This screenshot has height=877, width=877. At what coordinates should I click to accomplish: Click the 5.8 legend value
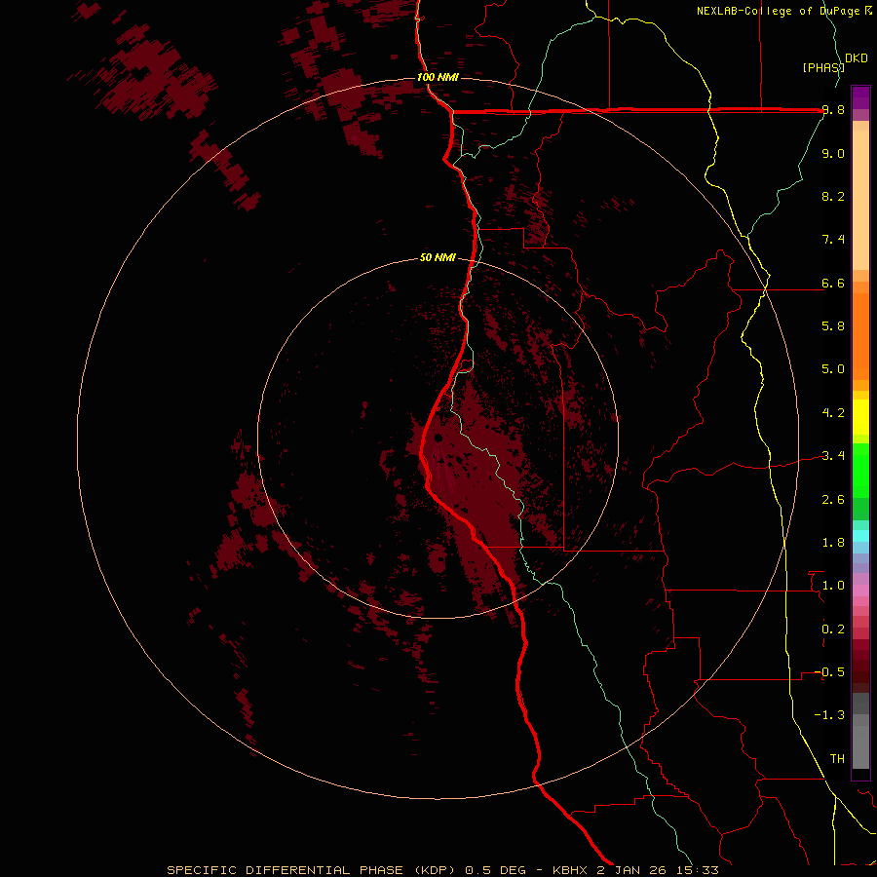(x=833, y=326)
